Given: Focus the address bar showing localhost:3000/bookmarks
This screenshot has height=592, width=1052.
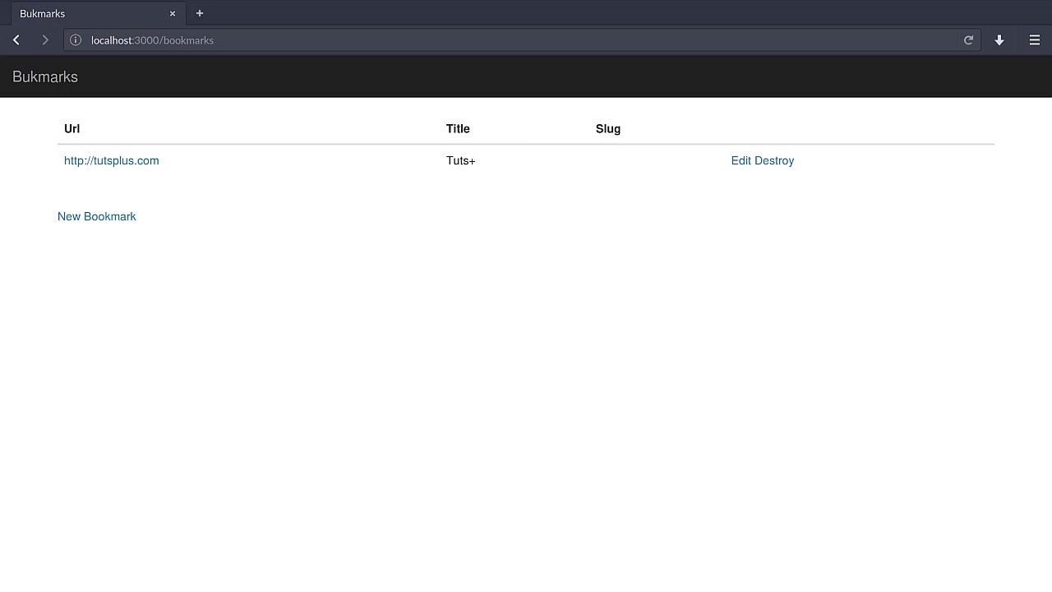Looking at the screenshot, I should [523, 39].
